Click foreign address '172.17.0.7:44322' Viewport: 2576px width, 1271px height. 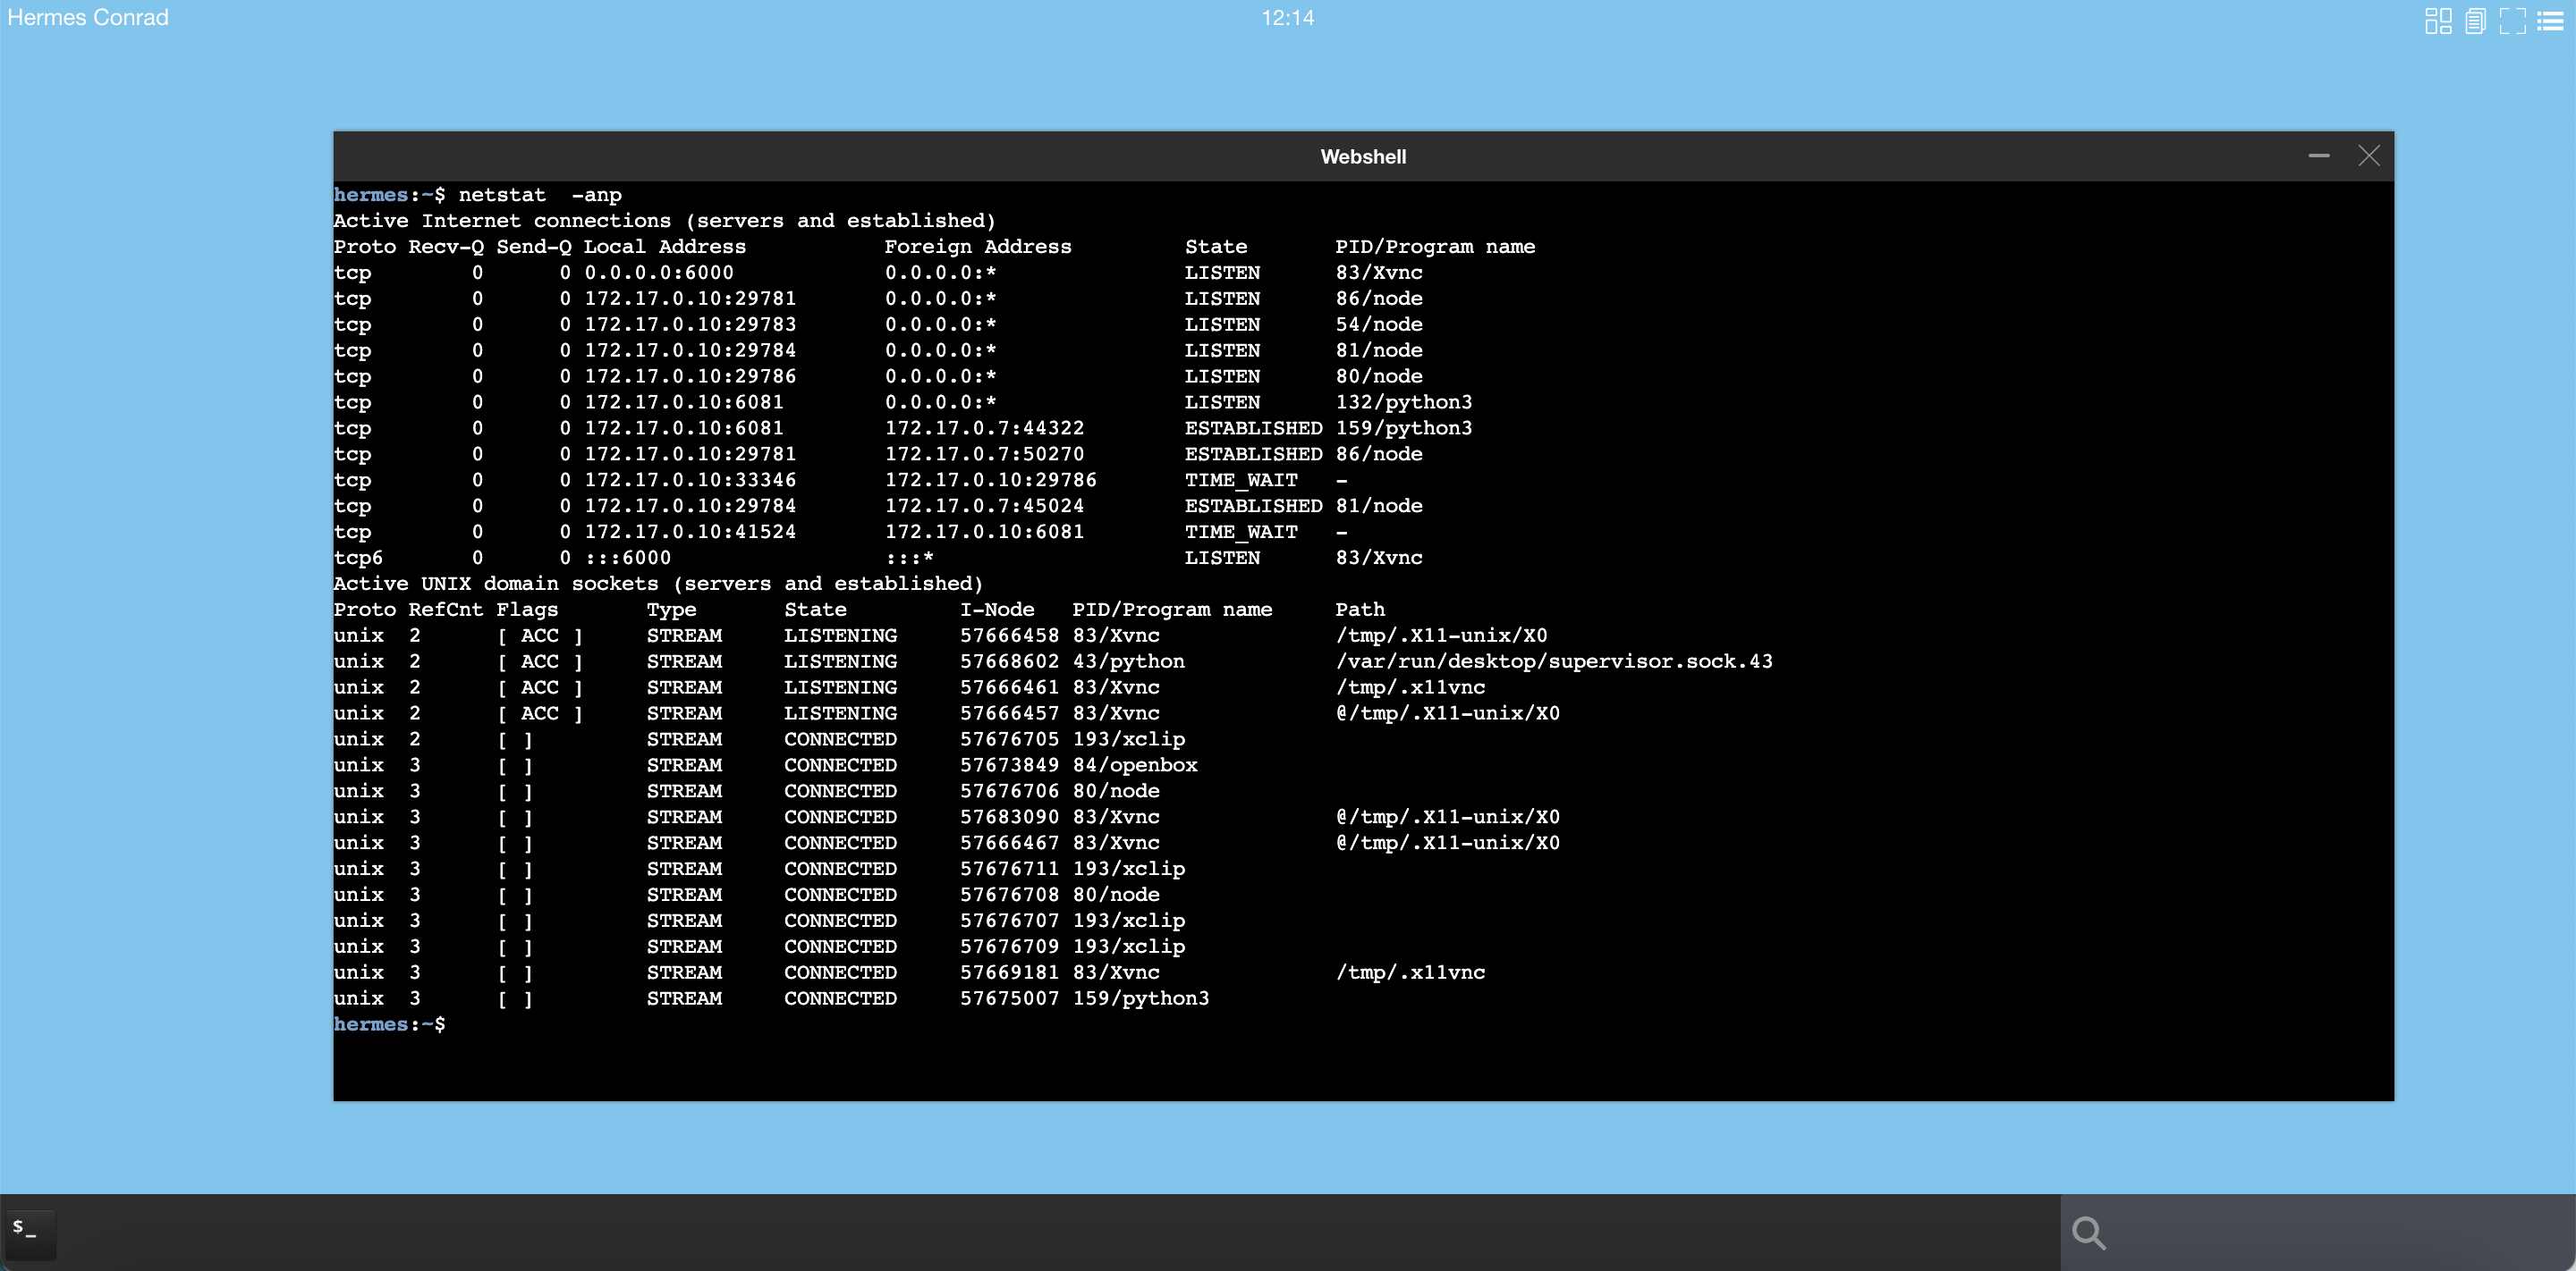[x=984, y=429]
